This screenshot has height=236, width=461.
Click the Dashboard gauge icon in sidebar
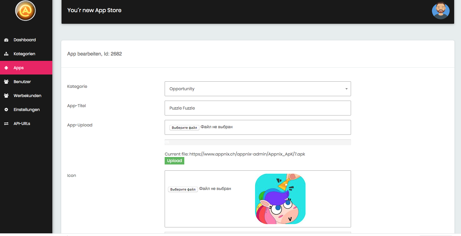click(6, 40)
